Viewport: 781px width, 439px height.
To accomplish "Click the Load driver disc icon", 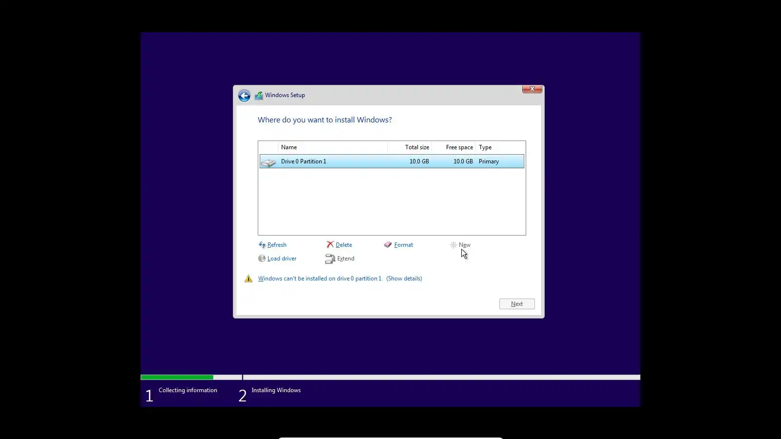I will click(x=262, y=259).
